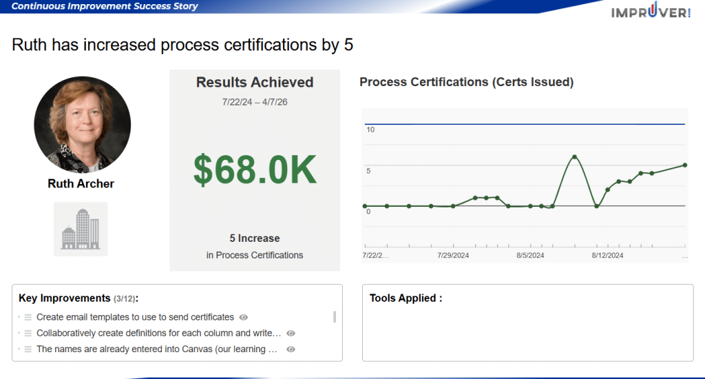The height and width of the screenshot is (379, 705).
Task: Click Ruth Archer's profile photo
Action: pos(82,124)
